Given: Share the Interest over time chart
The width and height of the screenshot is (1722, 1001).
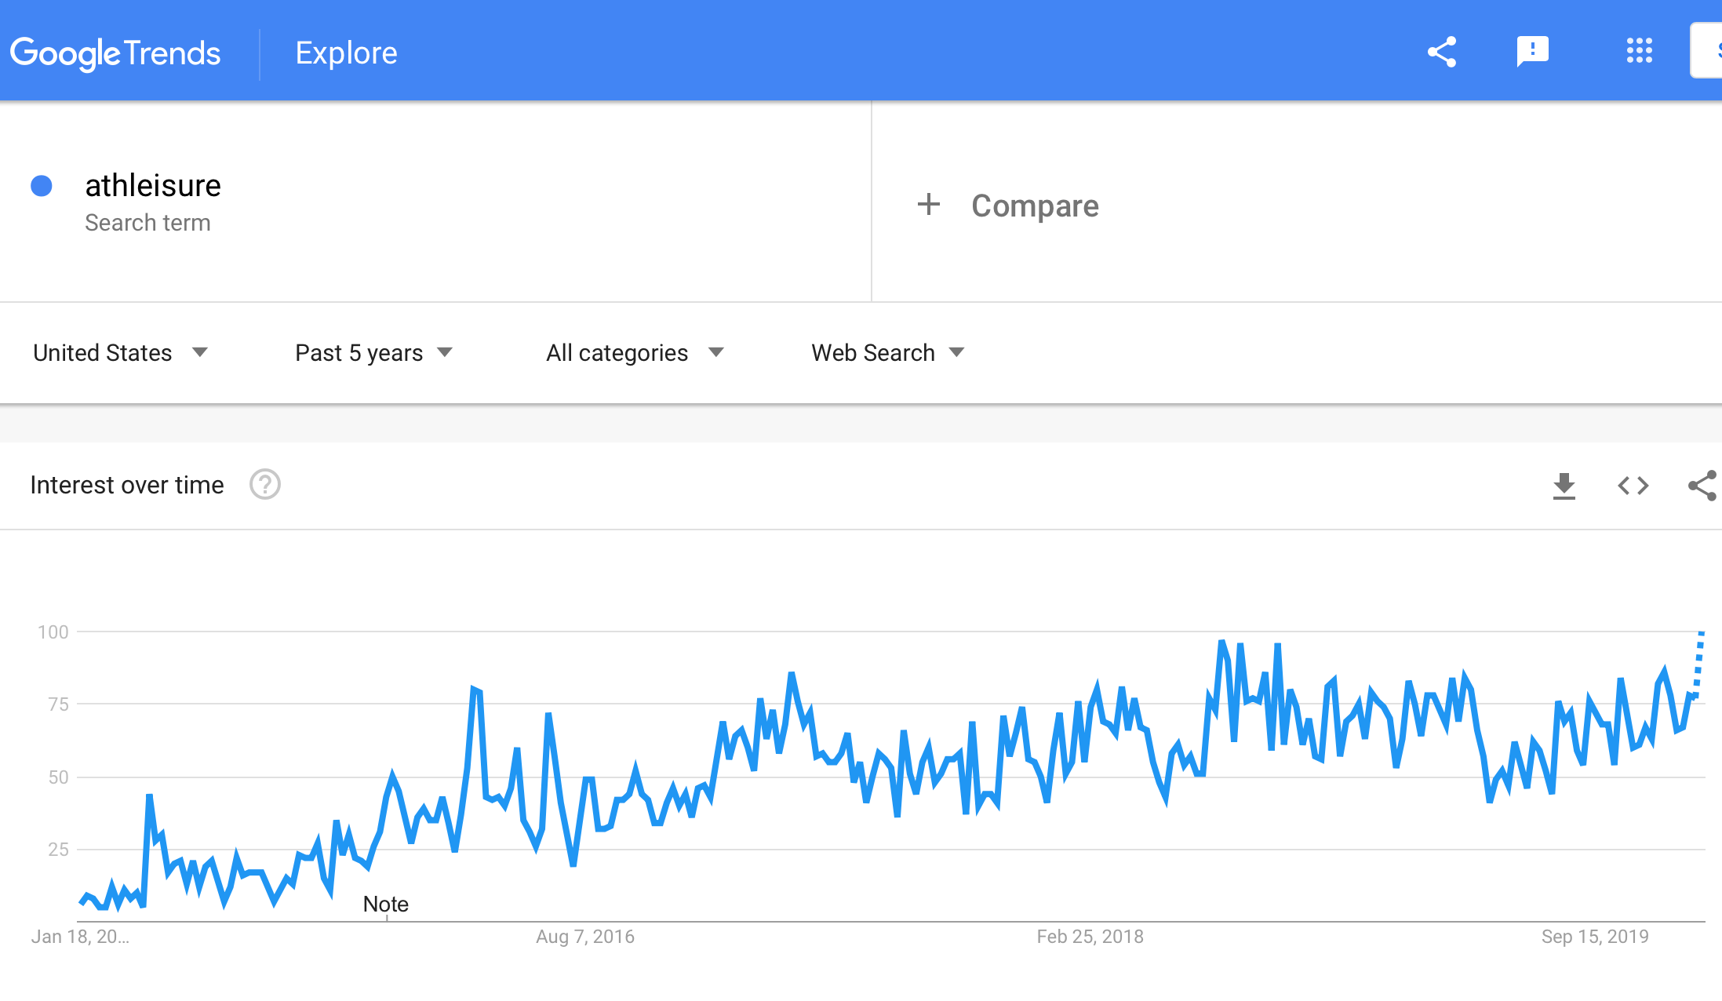Looking at the screenshot, I should point(1703,486).
